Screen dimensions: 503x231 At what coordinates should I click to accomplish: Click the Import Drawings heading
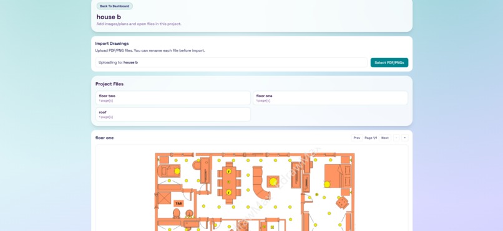click(112, 44)
